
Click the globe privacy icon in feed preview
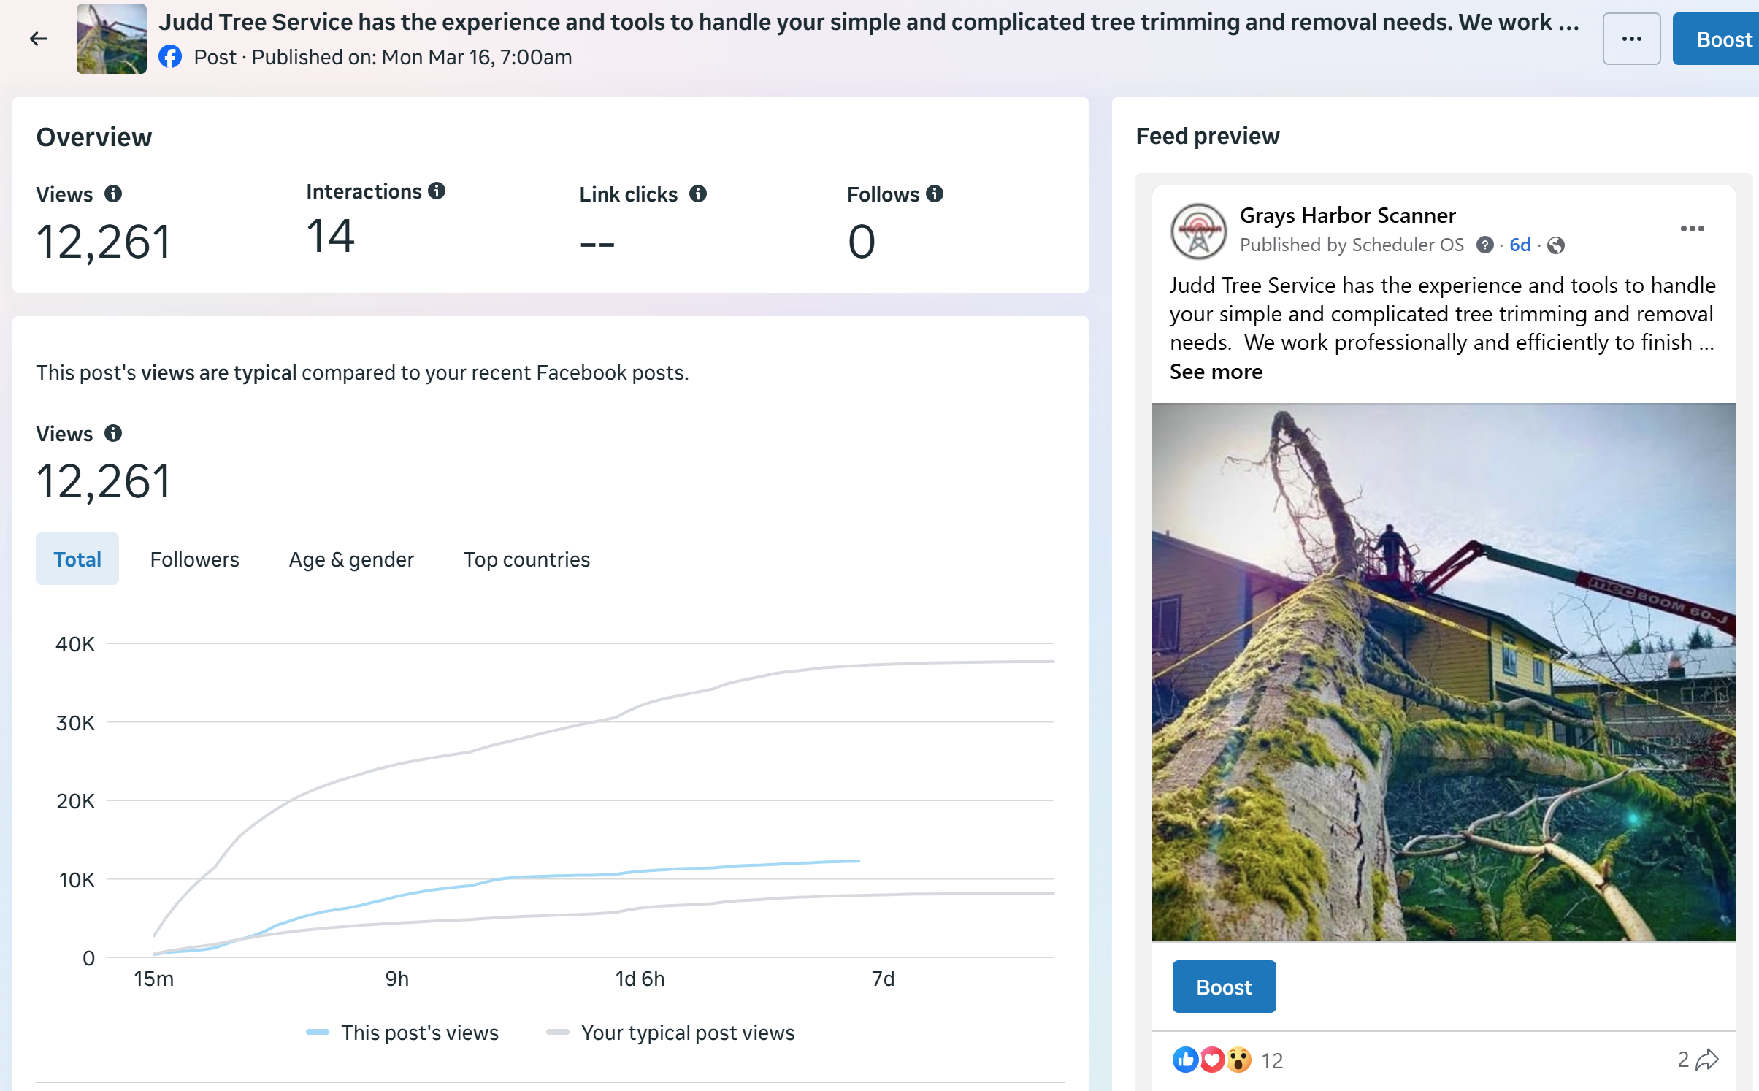tap(1556, 245)
